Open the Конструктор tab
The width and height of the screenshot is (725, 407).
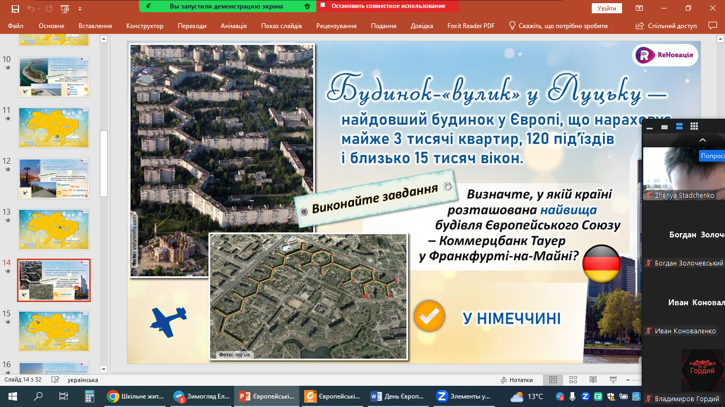coord(145,25)
